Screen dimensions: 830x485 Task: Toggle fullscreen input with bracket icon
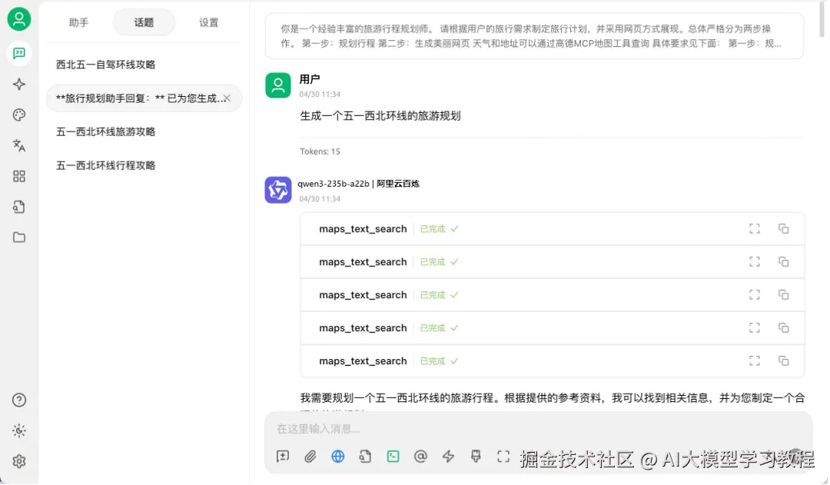pyautogui.click(x=503, y=457)
